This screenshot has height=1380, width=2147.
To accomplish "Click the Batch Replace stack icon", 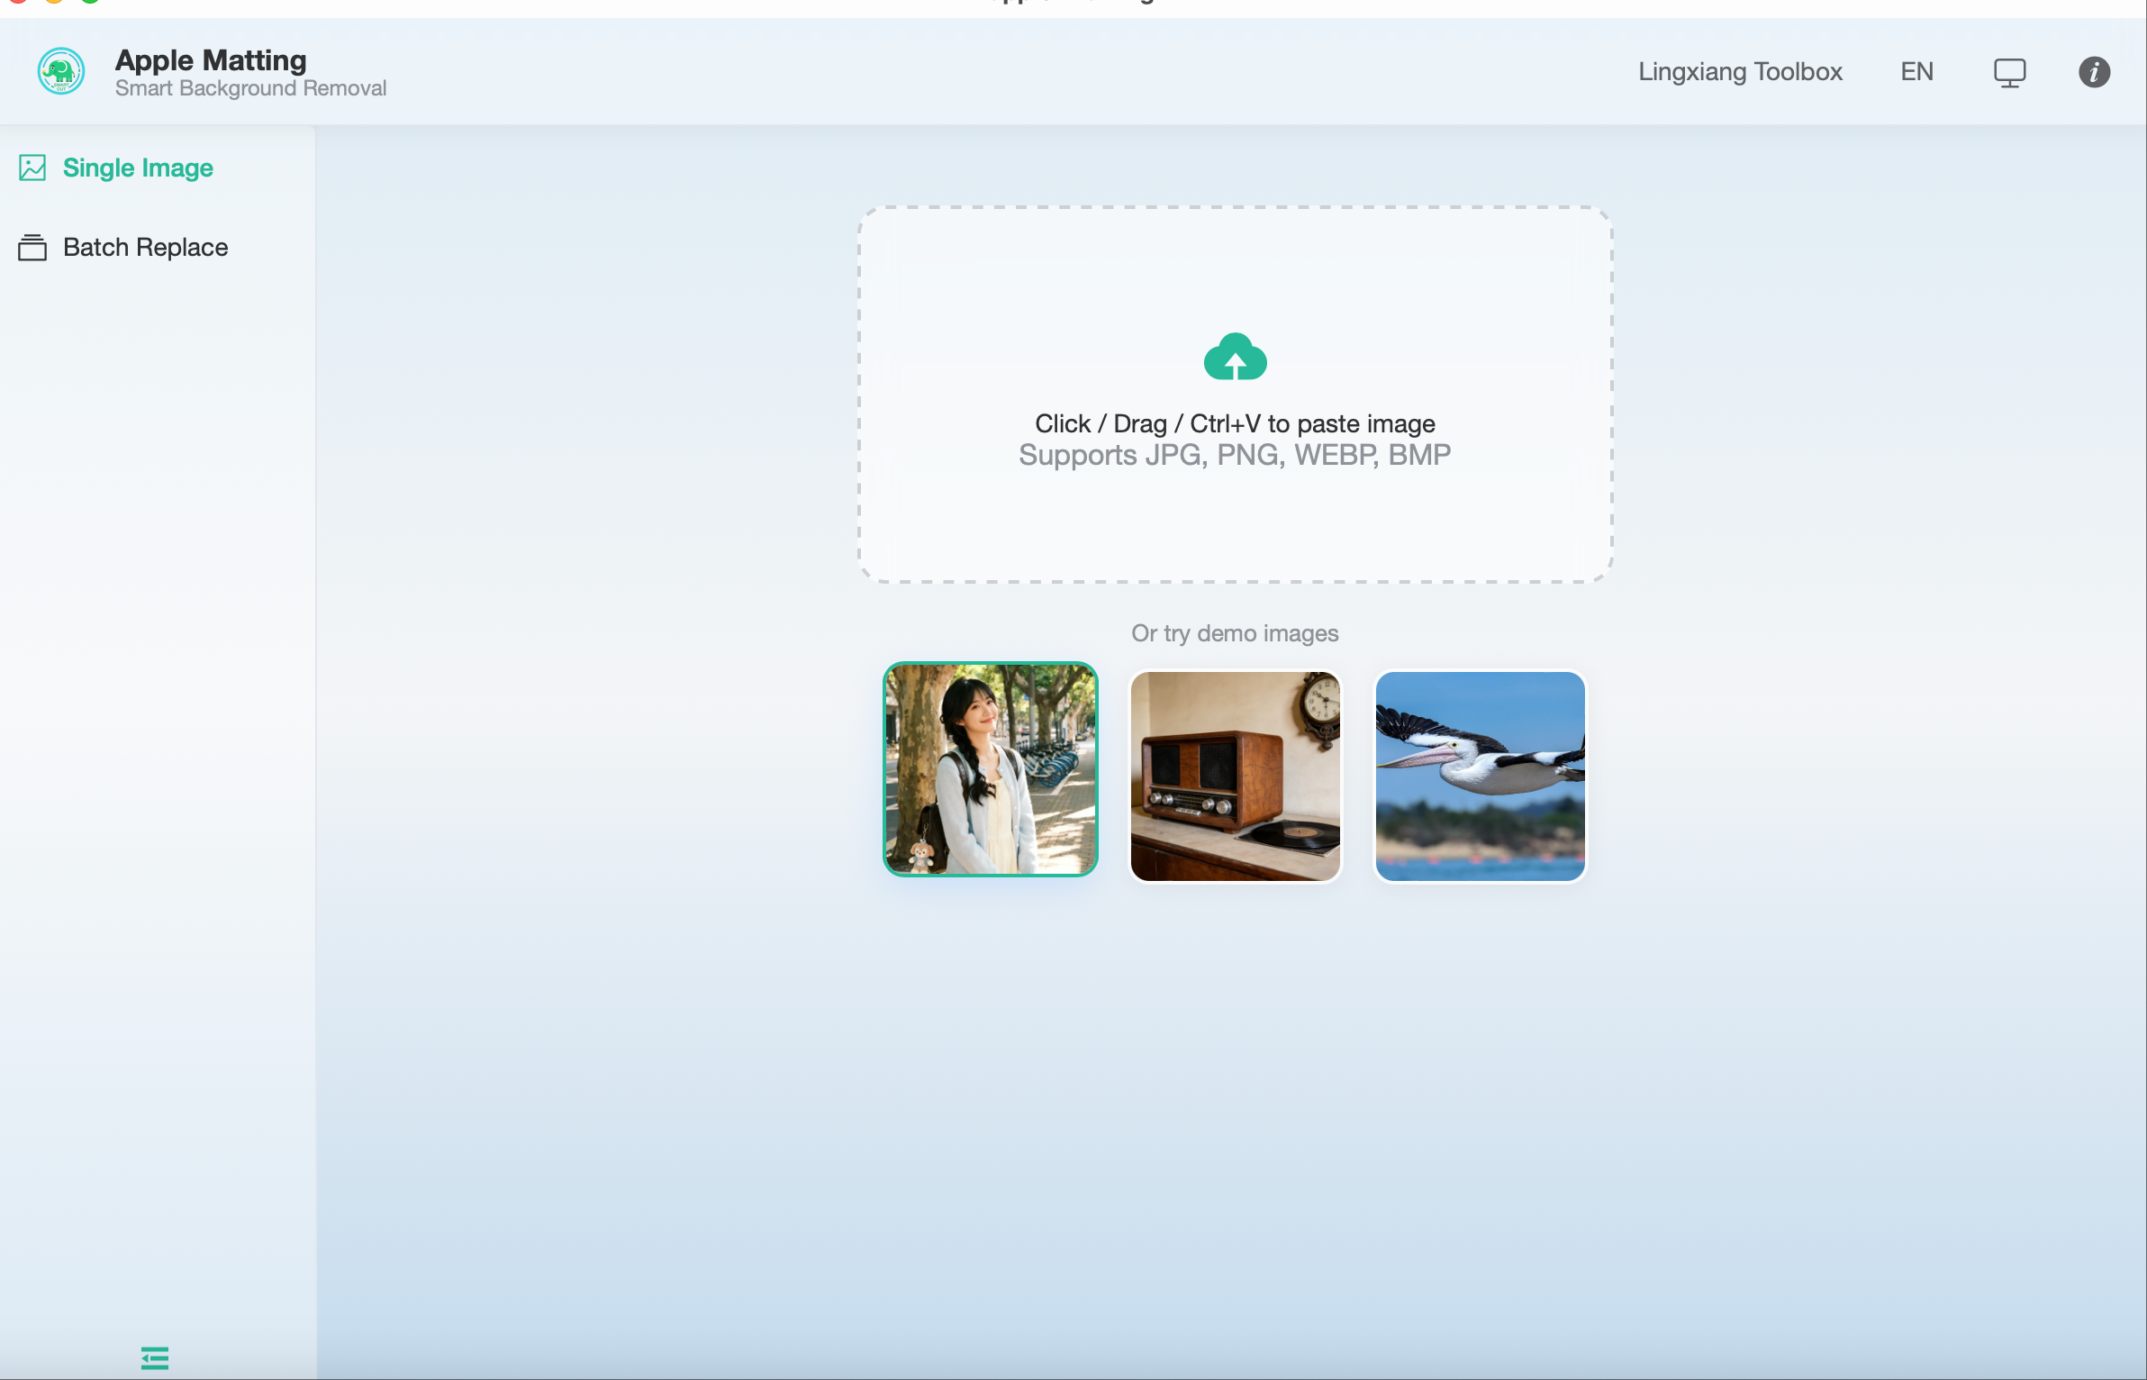I will pos(32,248).
